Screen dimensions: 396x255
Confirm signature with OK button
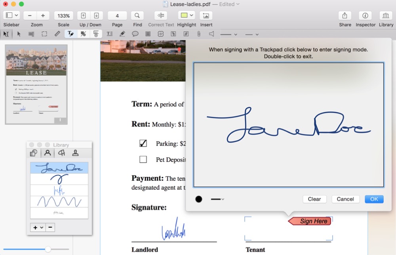[x=374, y=199]
